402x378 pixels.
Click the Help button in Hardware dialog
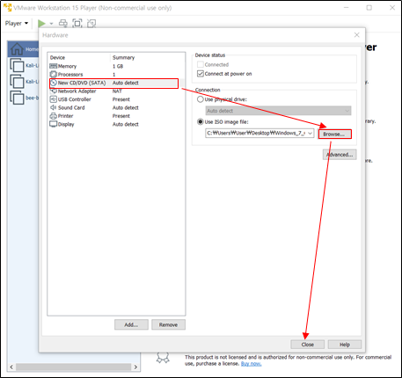pyautogui.click(x=345, y=345)
